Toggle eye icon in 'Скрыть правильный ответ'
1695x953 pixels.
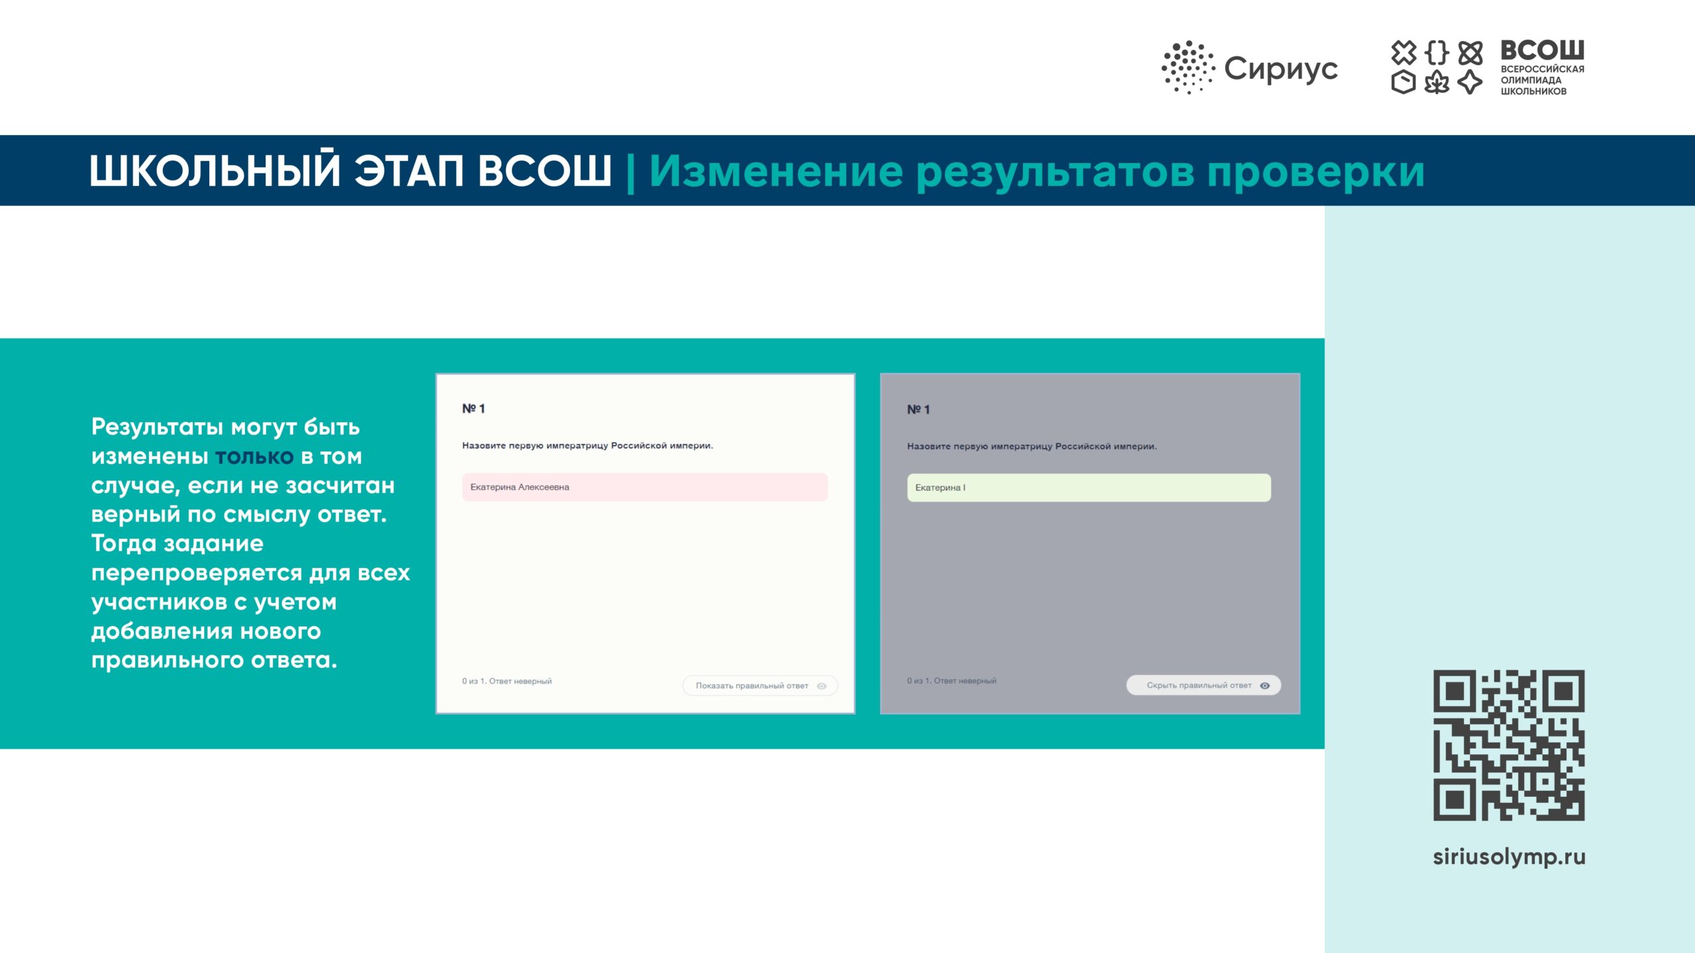tap(1265, 686)
